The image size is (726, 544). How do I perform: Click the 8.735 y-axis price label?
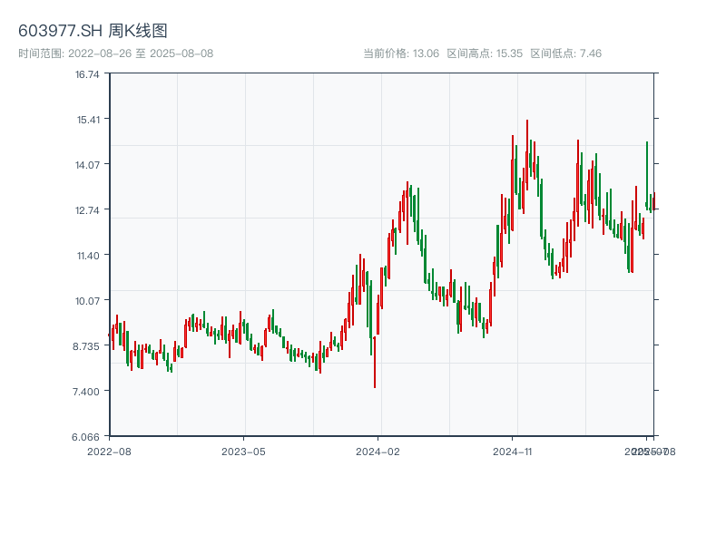coord(87,346)
